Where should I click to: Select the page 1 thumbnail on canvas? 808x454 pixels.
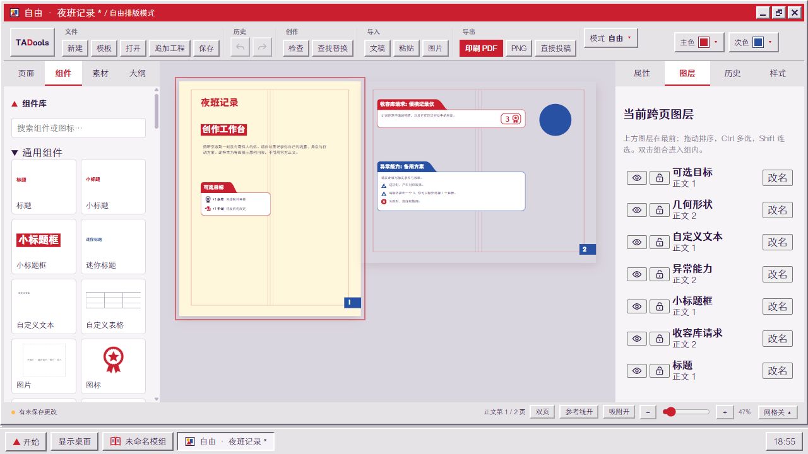tap(270, 199)
